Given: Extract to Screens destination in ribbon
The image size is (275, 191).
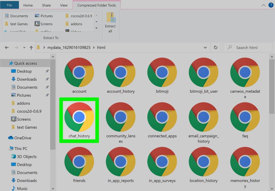Looking at the screenshot, I should (x=43, y=24).
